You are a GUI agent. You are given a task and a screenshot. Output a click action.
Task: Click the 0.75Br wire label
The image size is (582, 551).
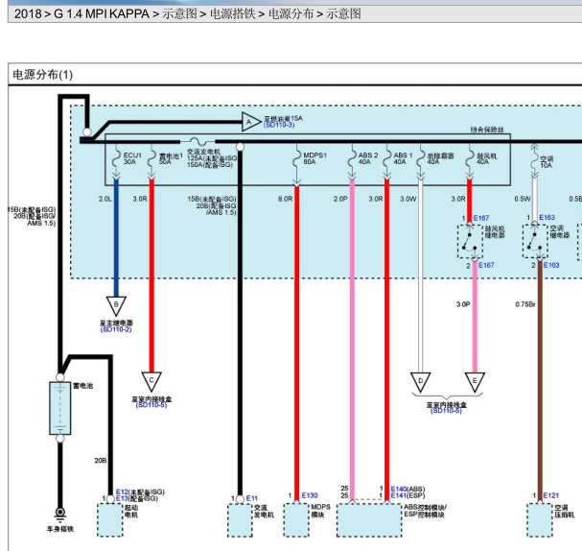pyautogui.click(x=525, y=304)
